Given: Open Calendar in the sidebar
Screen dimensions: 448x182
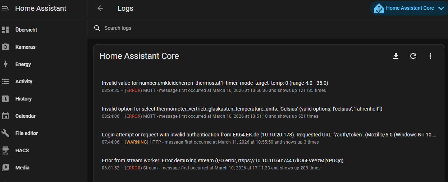Looking at the screenshot, I should click(25, 116).
